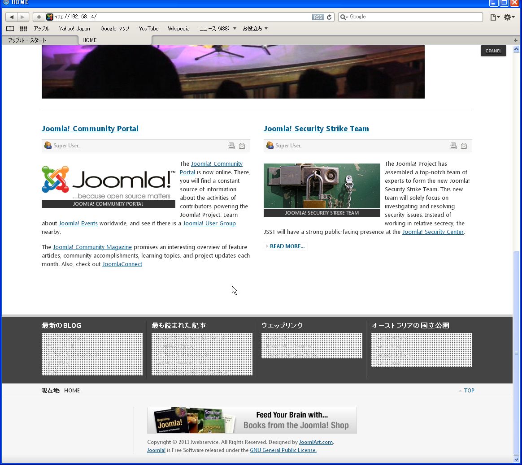
Task: Open the RSS feed button
Action: point(318,17)
